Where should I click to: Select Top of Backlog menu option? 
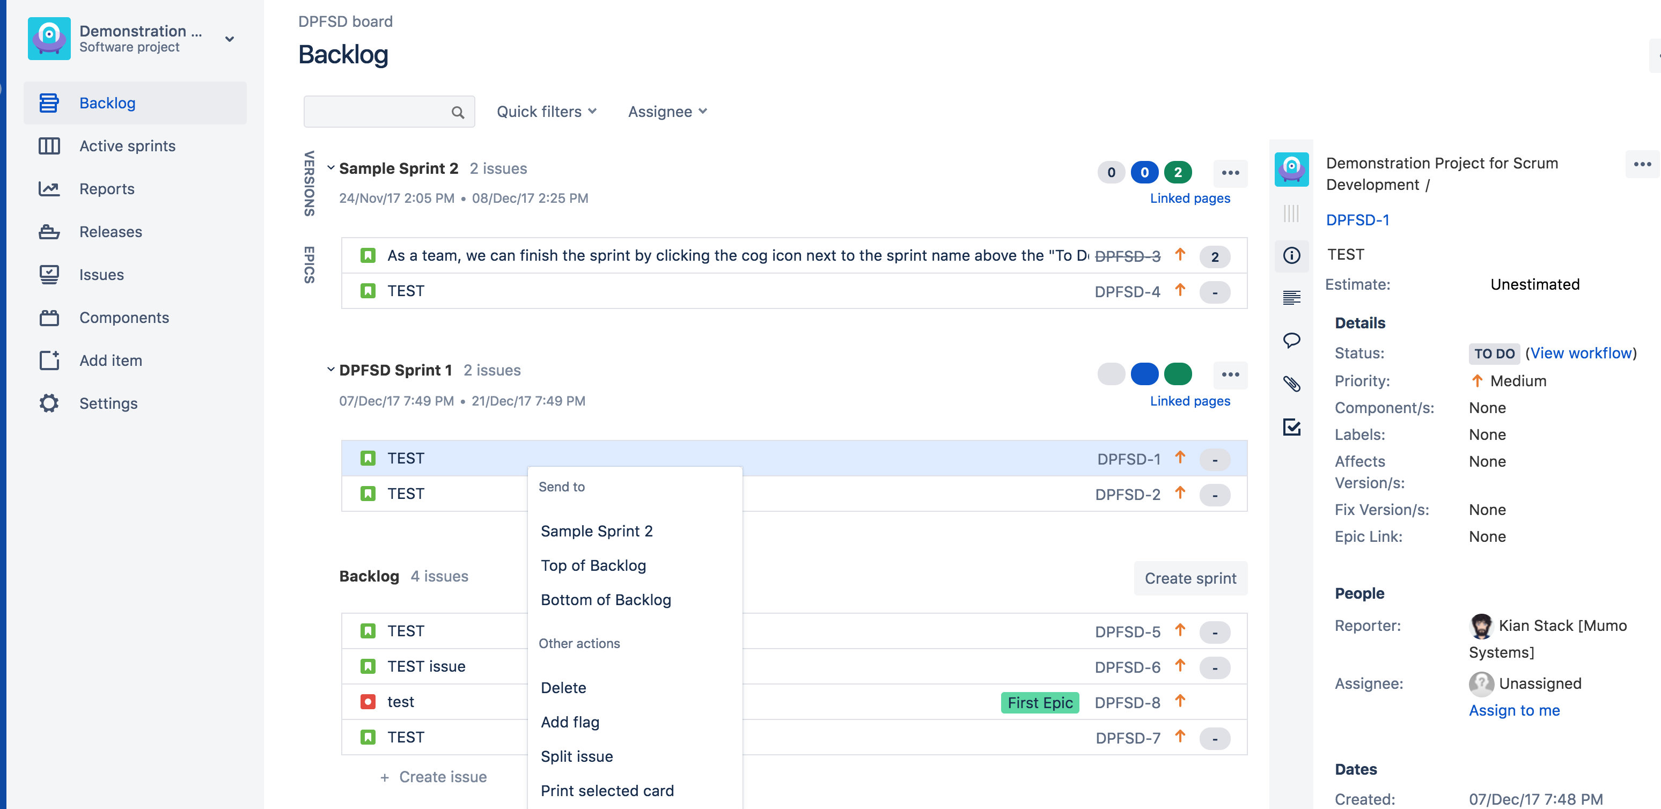pyautogui.click(x=593, y=565)
